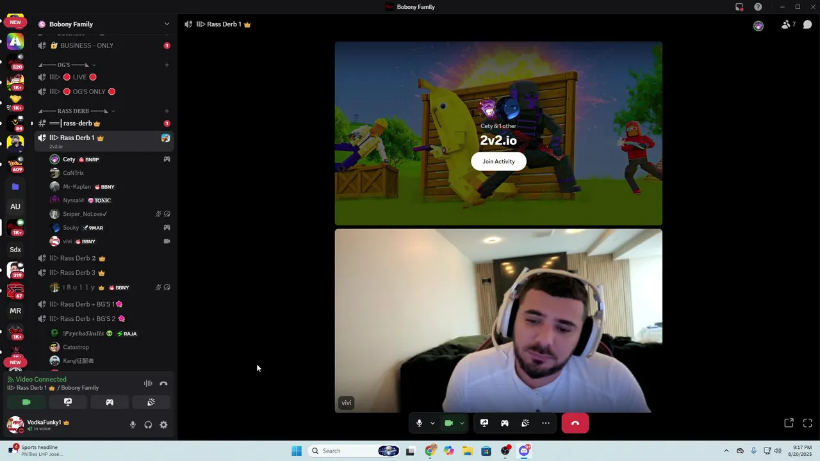Click the Video Connected status text
The height and width of the screenshot is (461, 820).
pos(41,380)
